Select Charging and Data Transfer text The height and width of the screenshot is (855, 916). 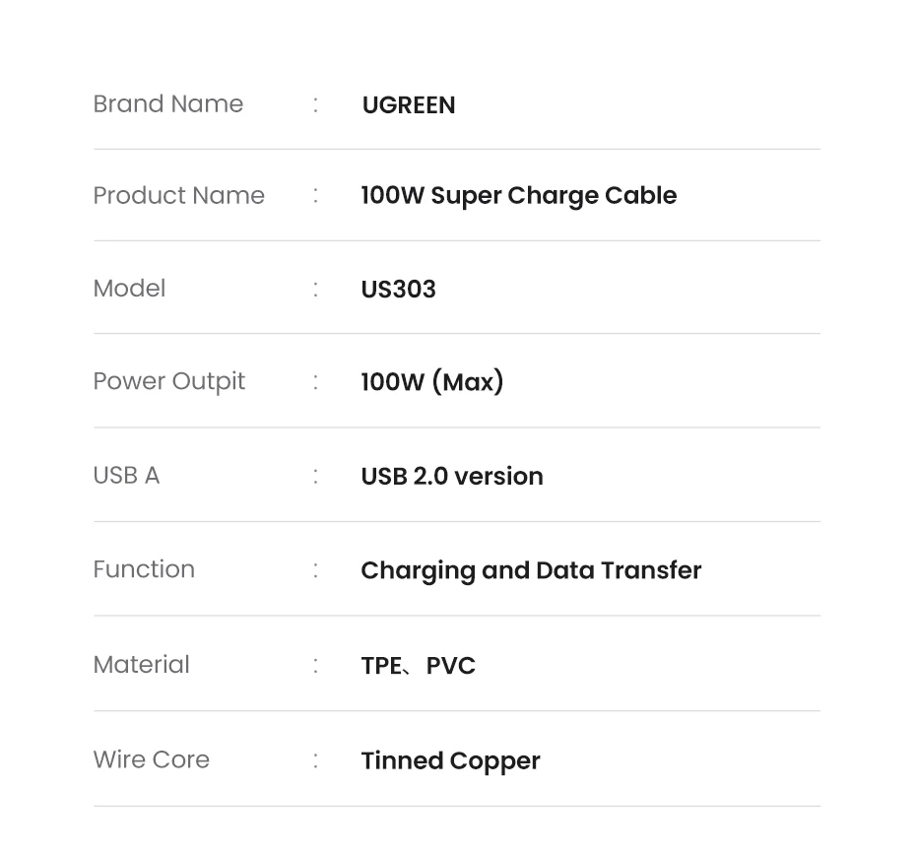[531, 570]
